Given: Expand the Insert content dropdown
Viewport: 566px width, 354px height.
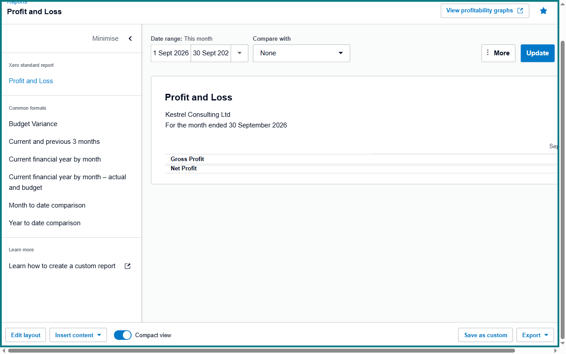Looking at the screenshot, I should [78, 335].
